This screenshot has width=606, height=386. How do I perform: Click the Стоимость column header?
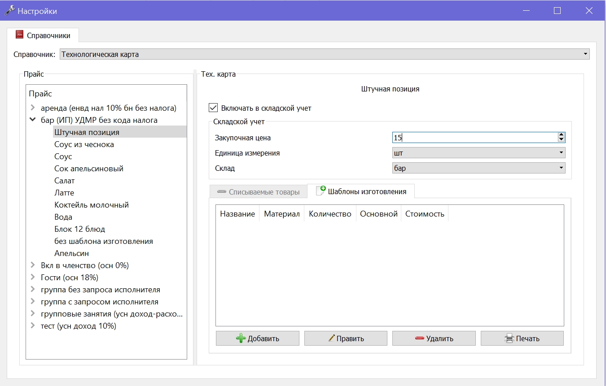point(425,214)
